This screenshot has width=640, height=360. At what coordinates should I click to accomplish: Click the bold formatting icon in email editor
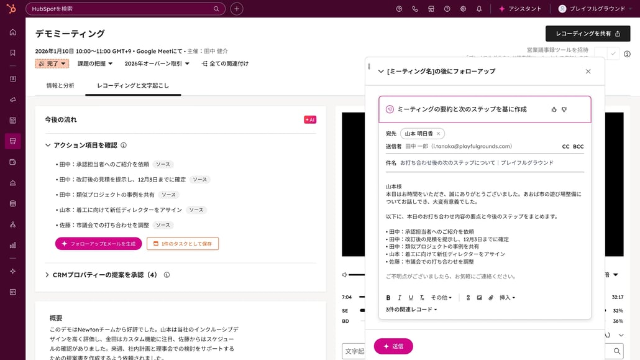tap(388, 298)
